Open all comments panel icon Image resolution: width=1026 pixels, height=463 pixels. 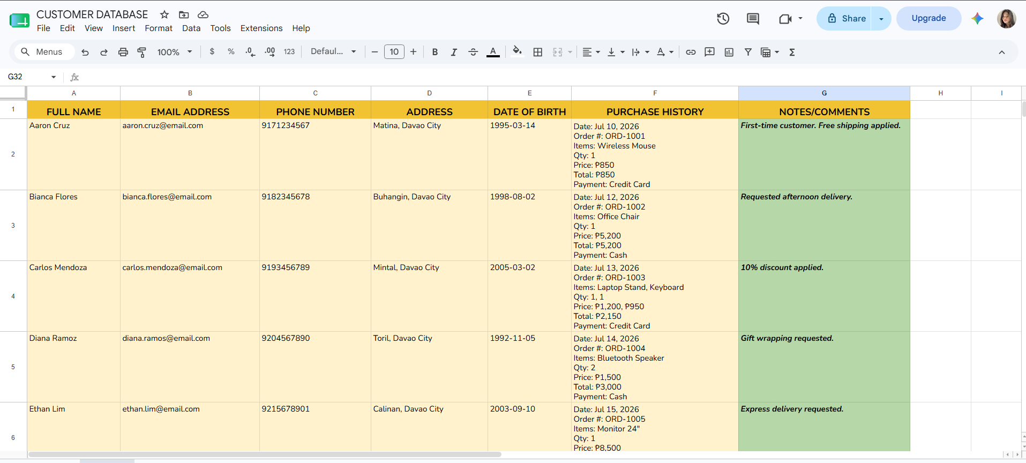[753, 19]
